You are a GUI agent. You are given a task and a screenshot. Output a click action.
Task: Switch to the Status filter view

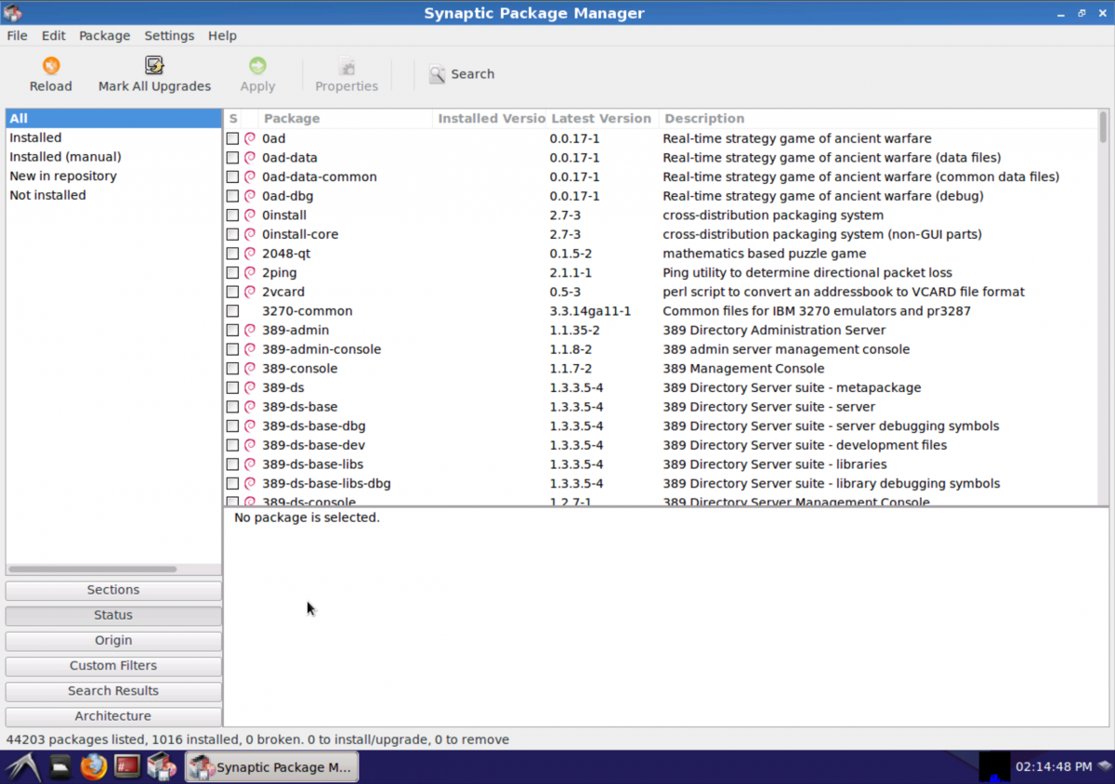[x=113, y=615]
